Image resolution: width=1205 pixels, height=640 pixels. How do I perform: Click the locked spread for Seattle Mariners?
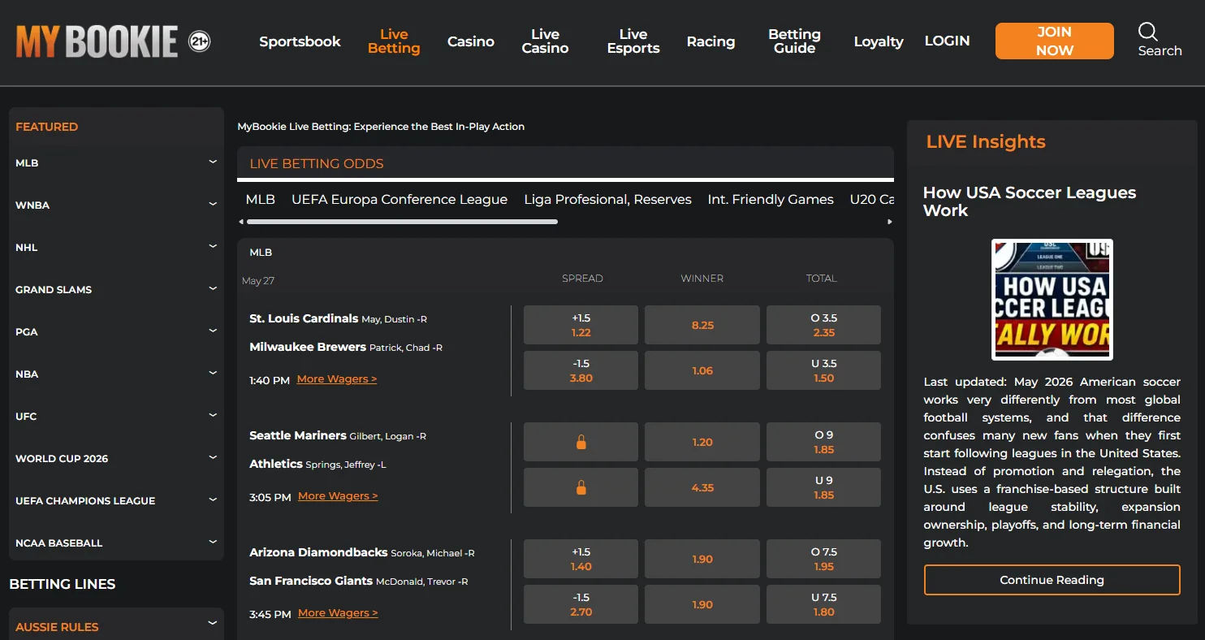coord(581,442)
